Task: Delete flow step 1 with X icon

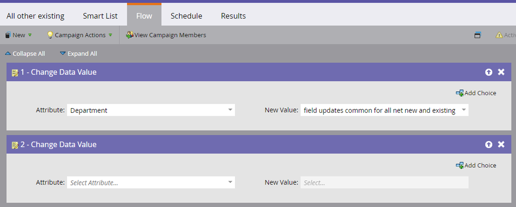Action: point(501,72)
